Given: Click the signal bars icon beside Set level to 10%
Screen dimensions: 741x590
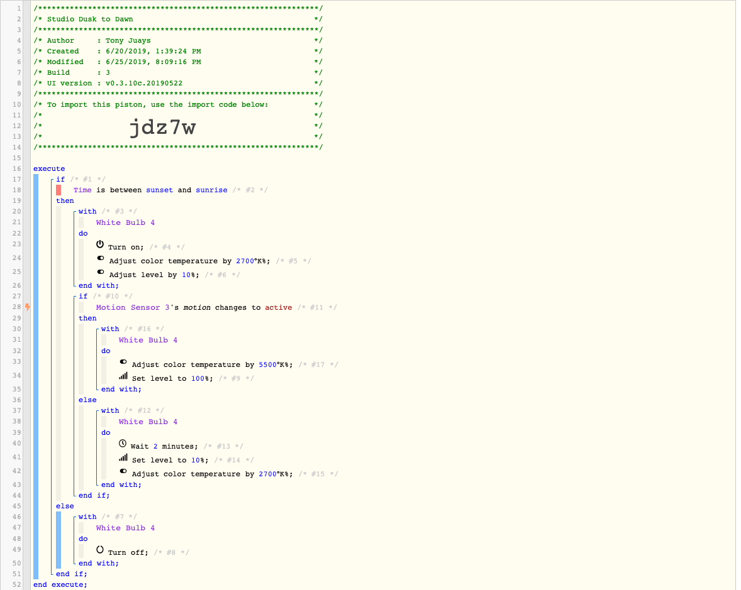Looking at the screenshot, I should coord(123,458).
